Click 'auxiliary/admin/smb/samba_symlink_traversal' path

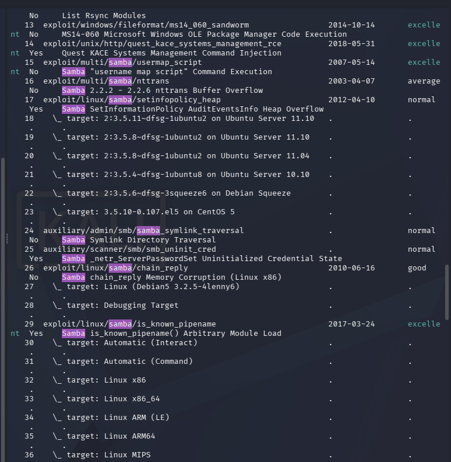point(143,230)
